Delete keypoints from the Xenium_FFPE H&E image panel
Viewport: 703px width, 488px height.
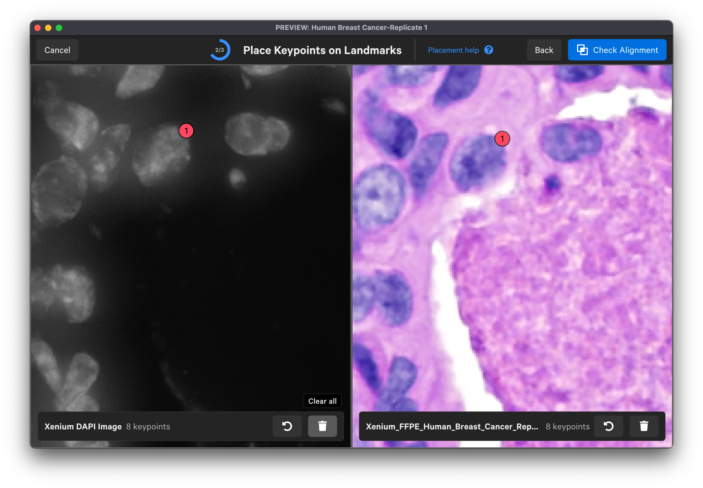(644, 426)
